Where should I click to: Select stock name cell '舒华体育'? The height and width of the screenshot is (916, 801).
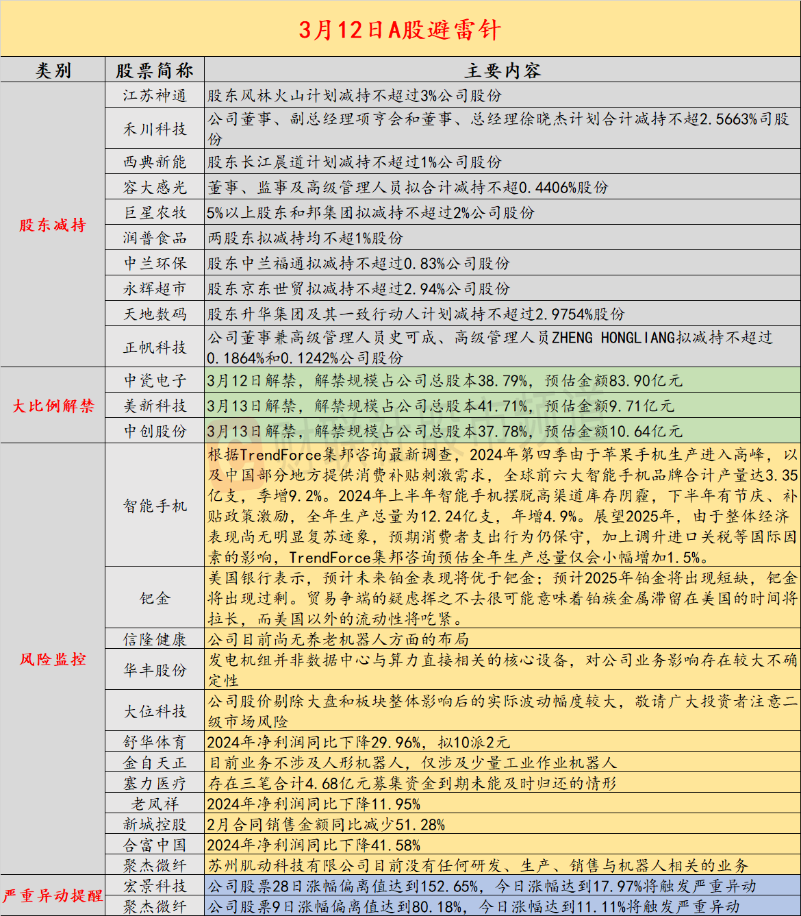(155, 742)
